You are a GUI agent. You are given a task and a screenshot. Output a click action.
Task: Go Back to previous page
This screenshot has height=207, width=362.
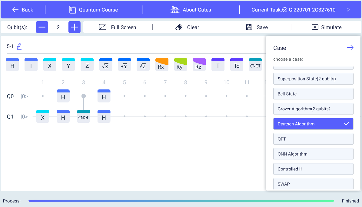(x=23, y=10)
